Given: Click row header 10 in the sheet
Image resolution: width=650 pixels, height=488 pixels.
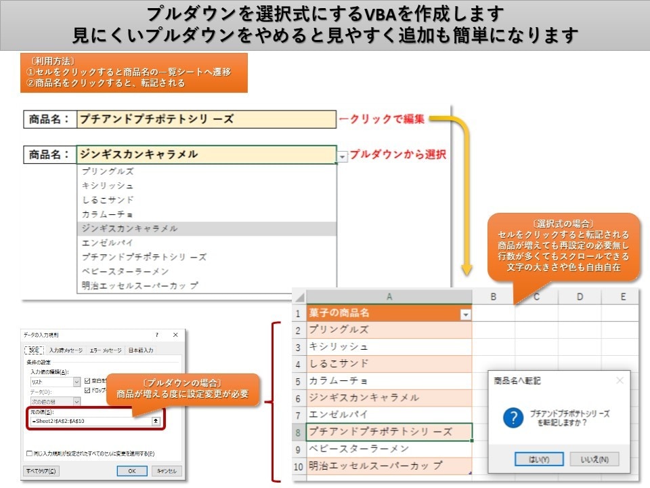Looking at the screenshot, I should click(298, 466).
